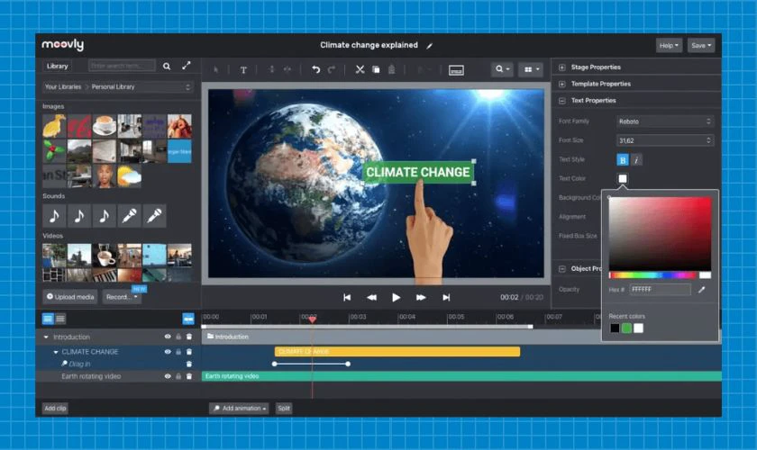Select the first microphone sound recording

[x=129, y=216]
